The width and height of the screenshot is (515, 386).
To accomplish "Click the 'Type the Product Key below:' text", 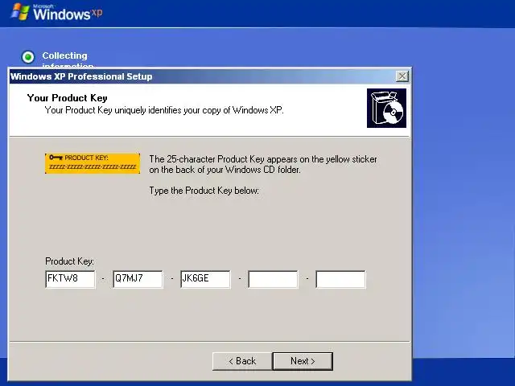I will 204,191.
